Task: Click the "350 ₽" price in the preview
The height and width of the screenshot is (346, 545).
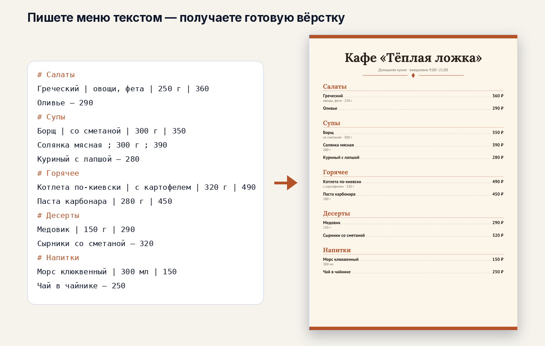Action: (x=498, y=133)
